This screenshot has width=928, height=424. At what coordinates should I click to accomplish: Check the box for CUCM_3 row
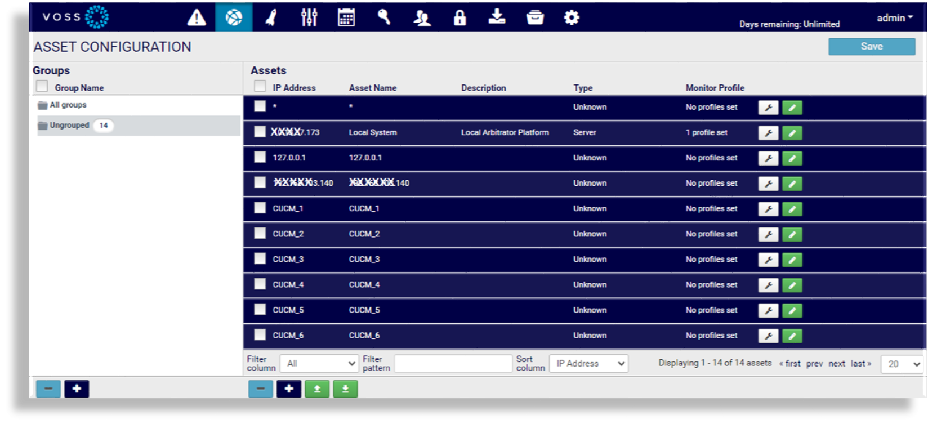260,258
